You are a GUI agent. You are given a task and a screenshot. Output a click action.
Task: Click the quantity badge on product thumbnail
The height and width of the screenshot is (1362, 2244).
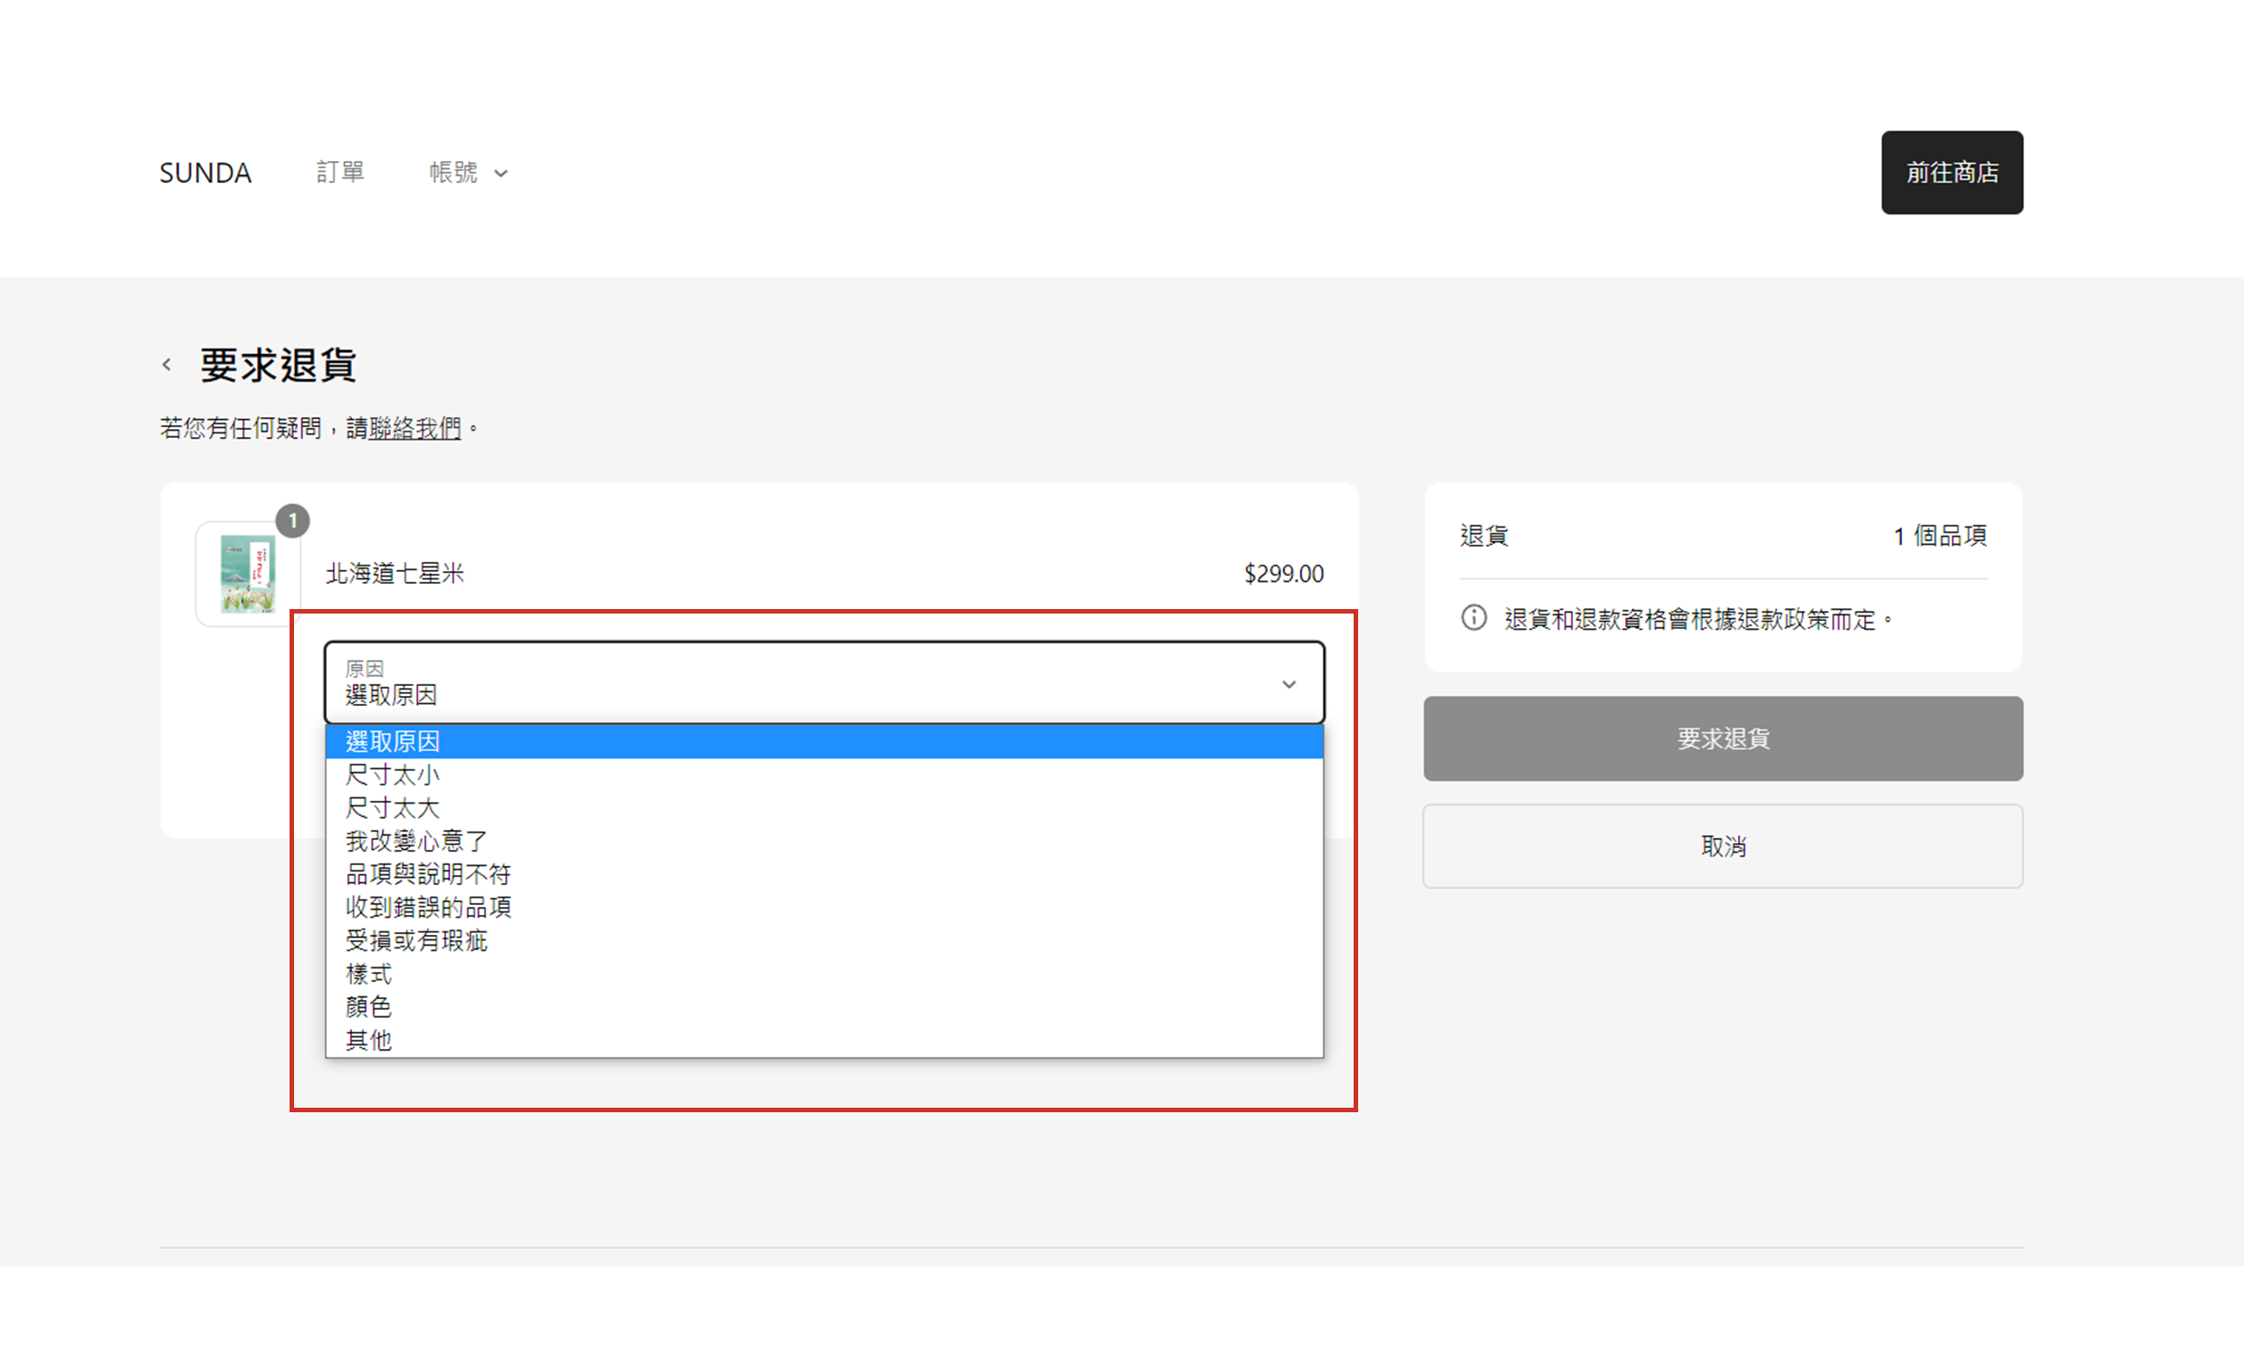(292, 521)
